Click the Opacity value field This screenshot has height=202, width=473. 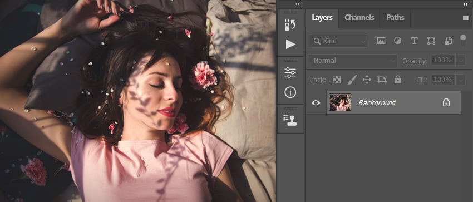pos(442,60)
